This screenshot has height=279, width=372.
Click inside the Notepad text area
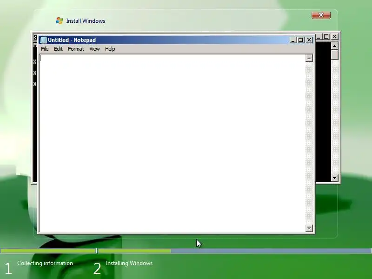tap(172, 143)
